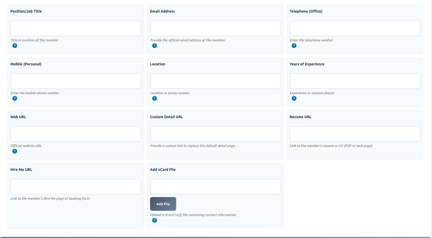Focus the Position/Job Title input
This screenshot has width=432, height=238.
pos(76,28)
